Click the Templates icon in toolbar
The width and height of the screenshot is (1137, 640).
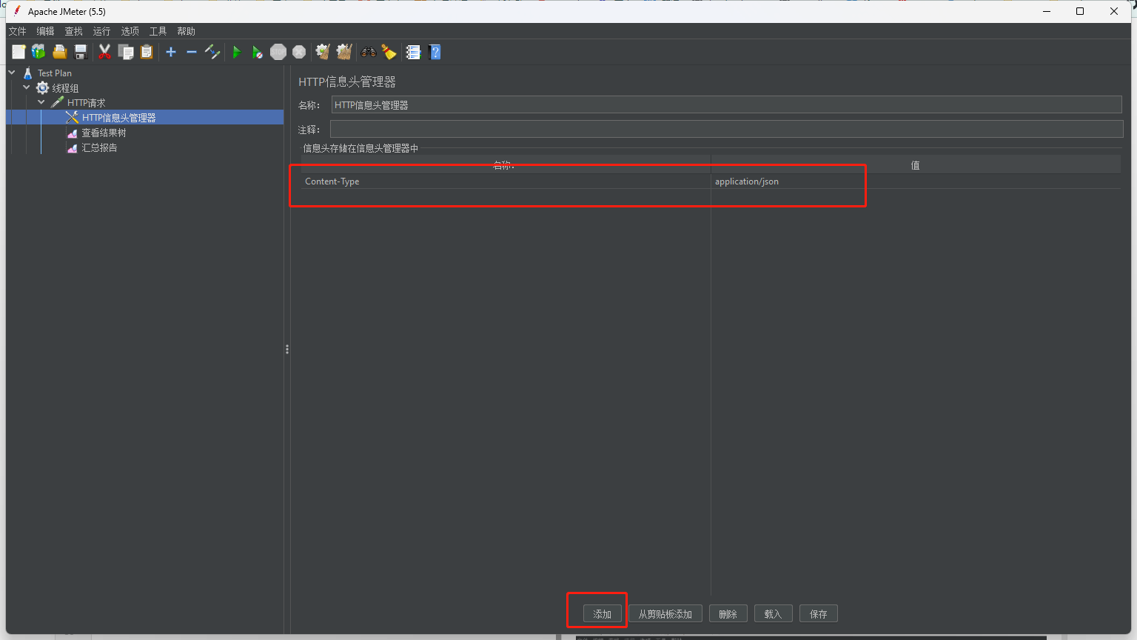point(38,52)
